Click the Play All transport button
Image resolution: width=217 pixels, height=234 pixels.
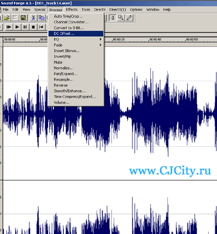(9, 27)
